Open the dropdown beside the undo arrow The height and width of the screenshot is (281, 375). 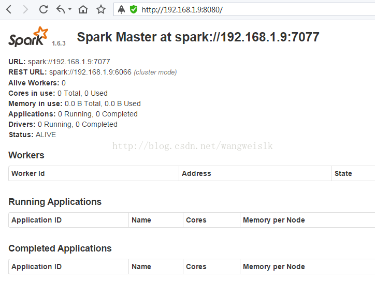[x=70, y=9]
